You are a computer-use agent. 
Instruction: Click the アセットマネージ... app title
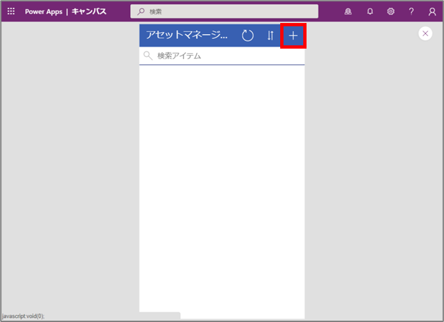[187, 35]
